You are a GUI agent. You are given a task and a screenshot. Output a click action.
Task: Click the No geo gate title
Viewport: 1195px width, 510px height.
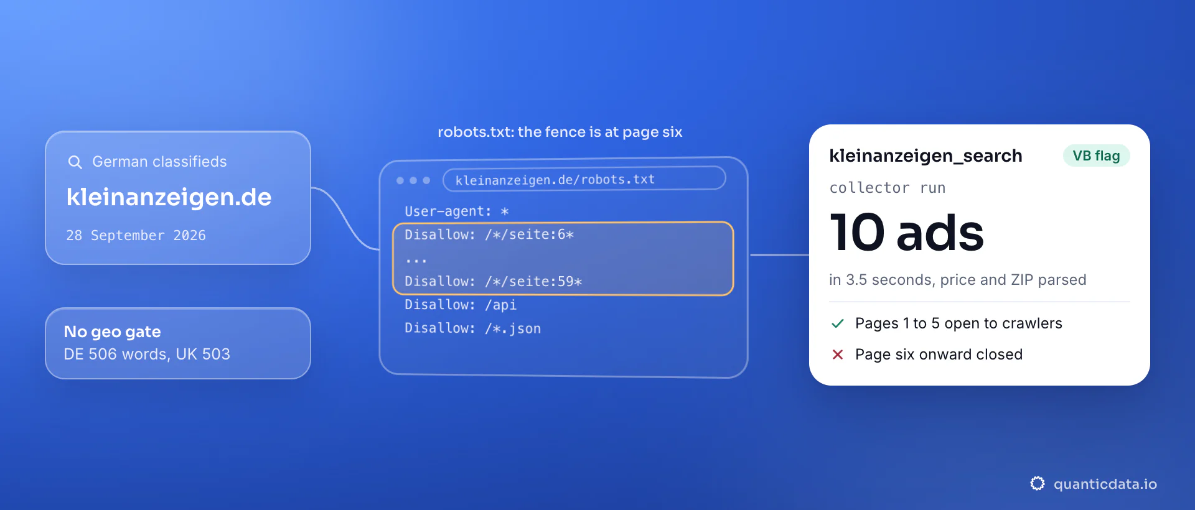point(112,332)
